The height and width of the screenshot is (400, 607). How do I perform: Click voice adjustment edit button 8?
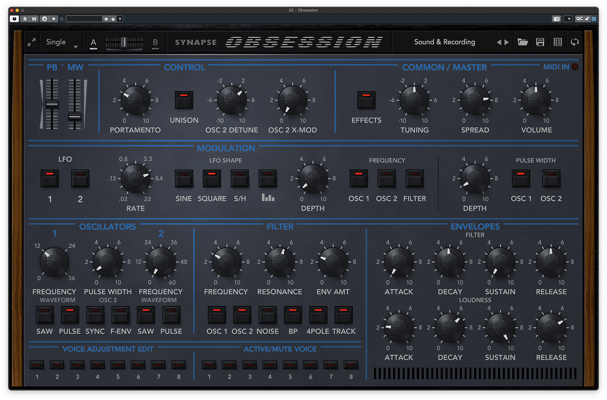coord(178,365)
